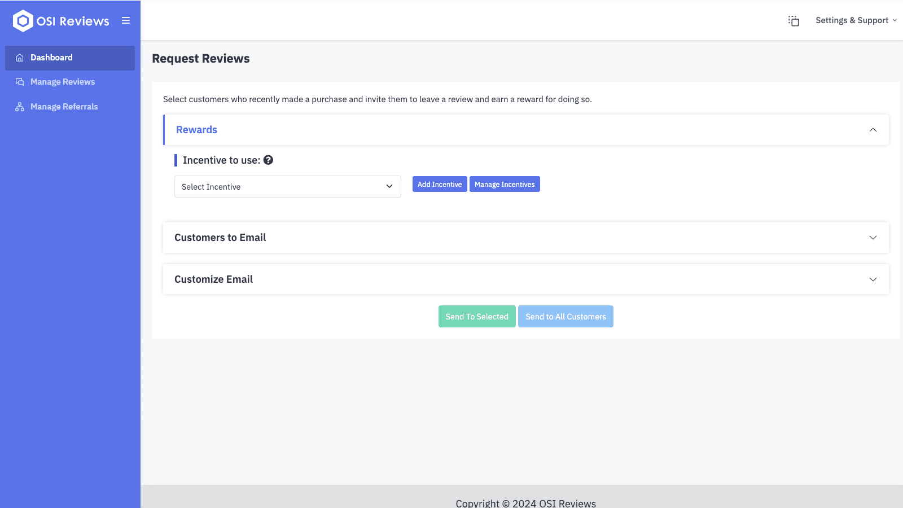
Task: Expand Customers to Email using its chevron
Action: point(873,238)
